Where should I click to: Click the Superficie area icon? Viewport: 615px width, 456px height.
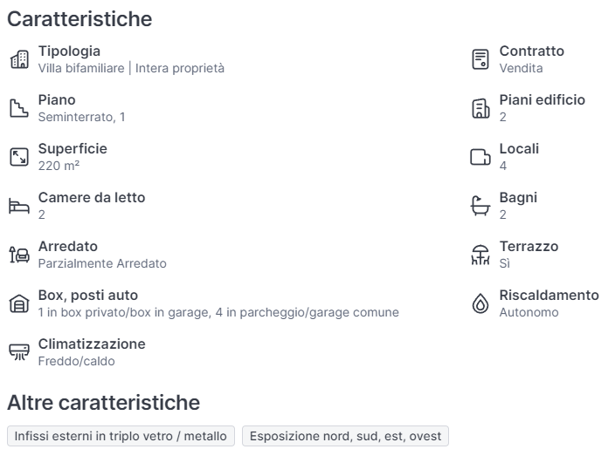click(18, 157)
